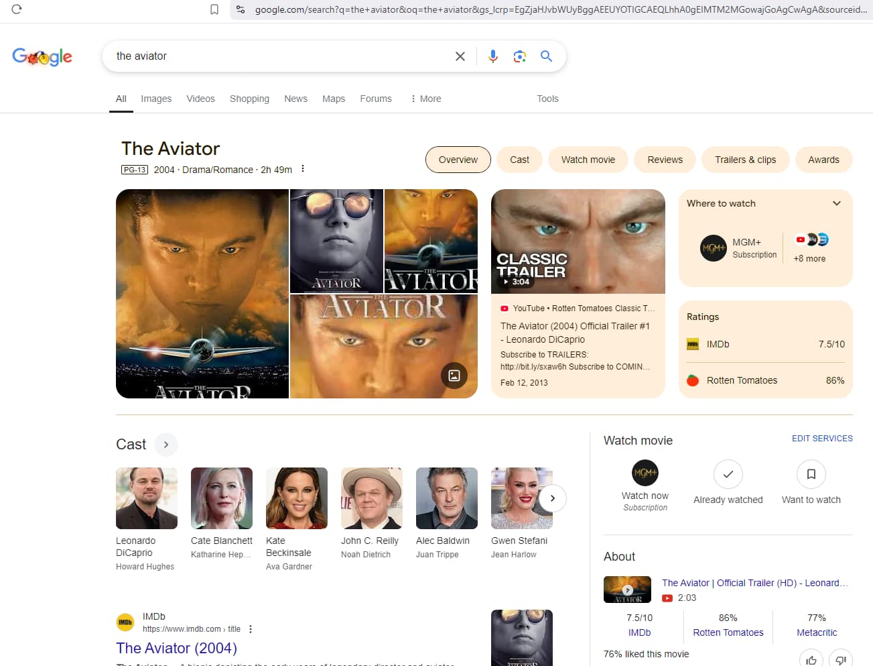Open the More search filters dropdown
Image resolution: width=873 pixels, height=666 pixels.
[426, 99]
